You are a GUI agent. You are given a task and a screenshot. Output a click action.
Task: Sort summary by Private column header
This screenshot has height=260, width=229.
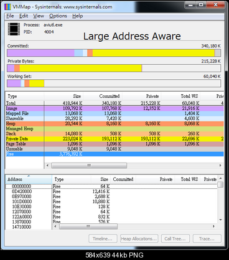[141, 96]
